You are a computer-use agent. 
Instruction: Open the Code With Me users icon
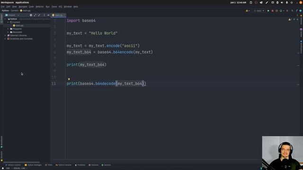(x=247, y=11)
